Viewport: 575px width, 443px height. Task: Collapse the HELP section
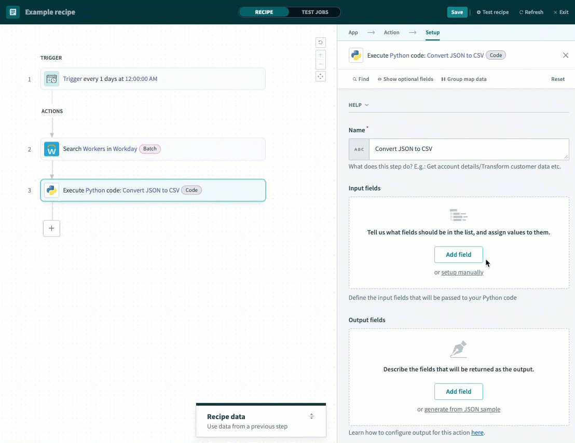tap(359, 105)
